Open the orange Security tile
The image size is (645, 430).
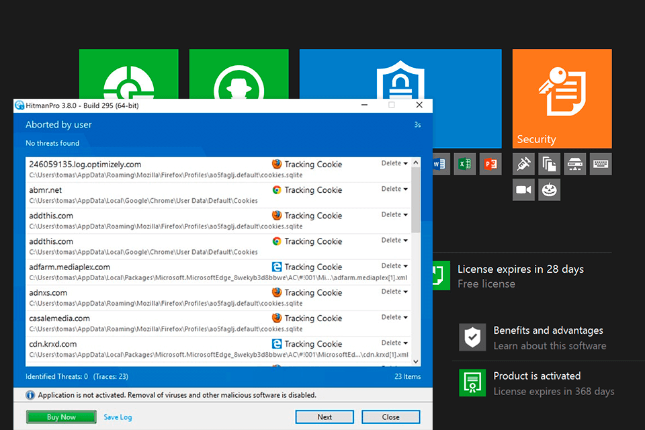(x=562, y=98)
